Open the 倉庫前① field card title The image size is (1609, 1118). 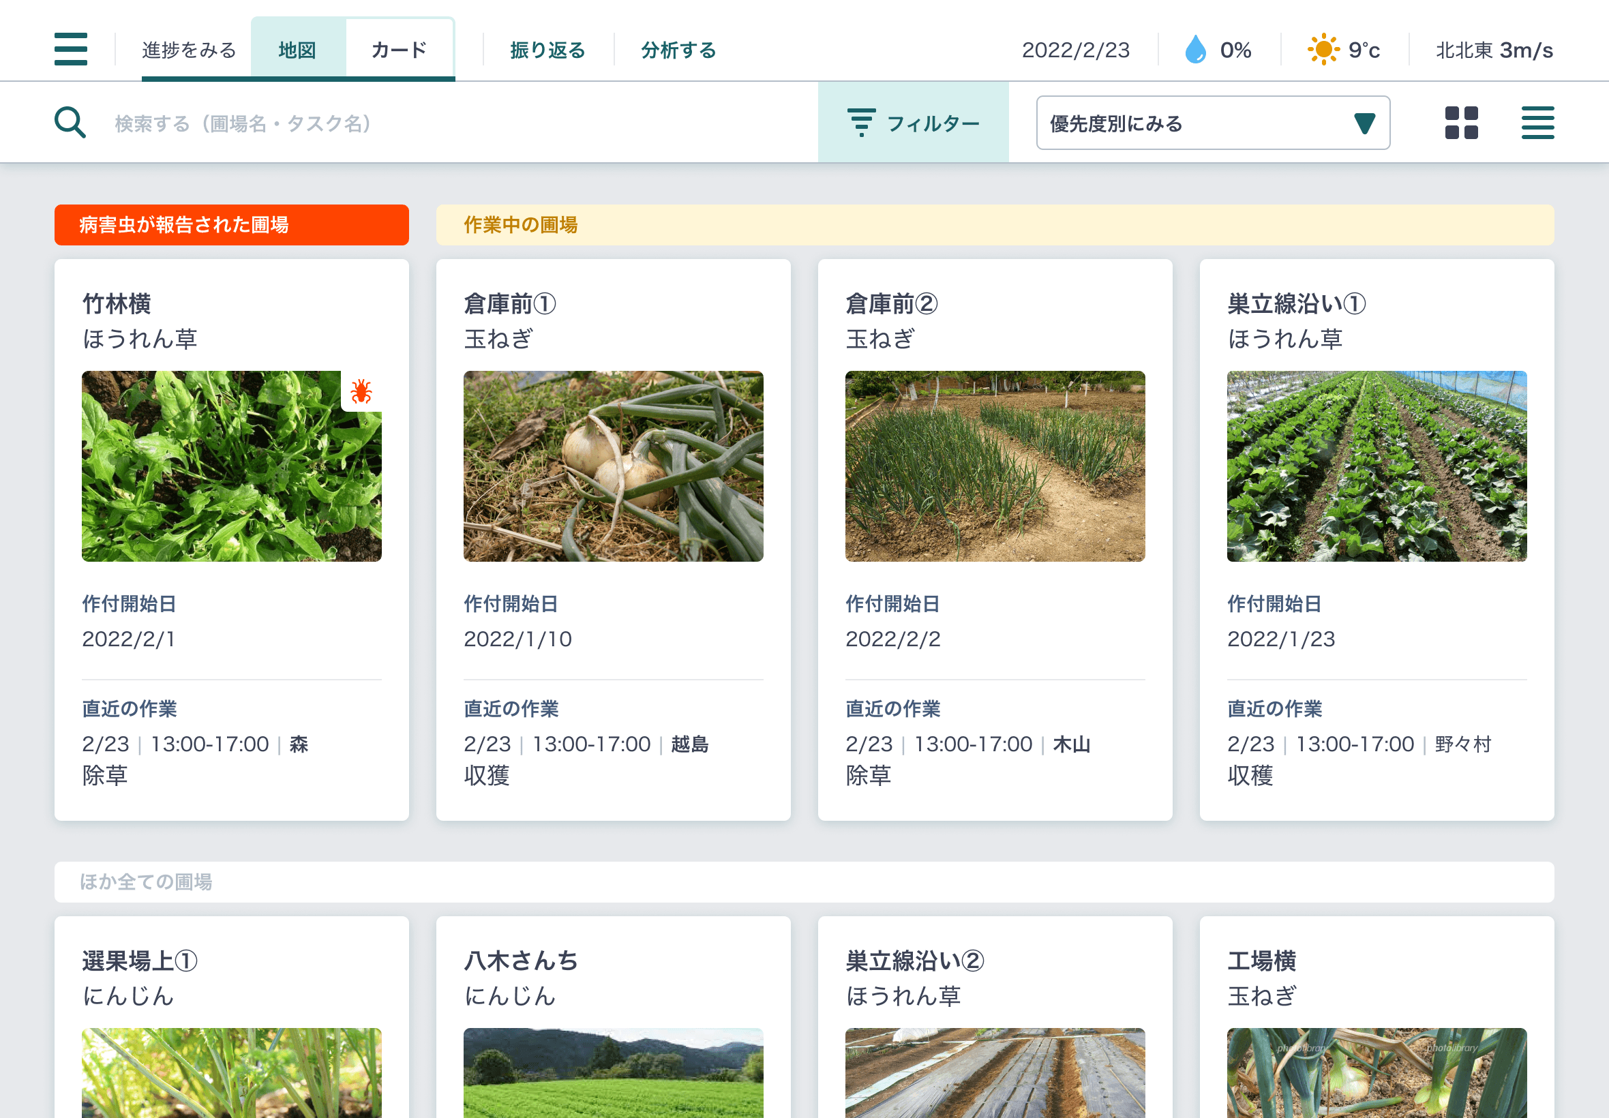click(510, 304)
